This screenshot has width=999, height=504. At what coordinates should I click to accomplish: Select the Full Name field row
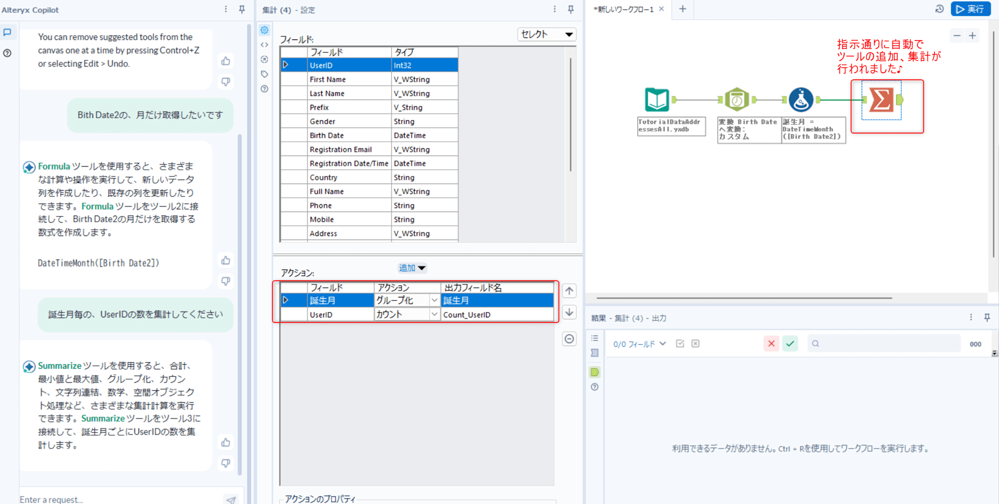point(369,192)
